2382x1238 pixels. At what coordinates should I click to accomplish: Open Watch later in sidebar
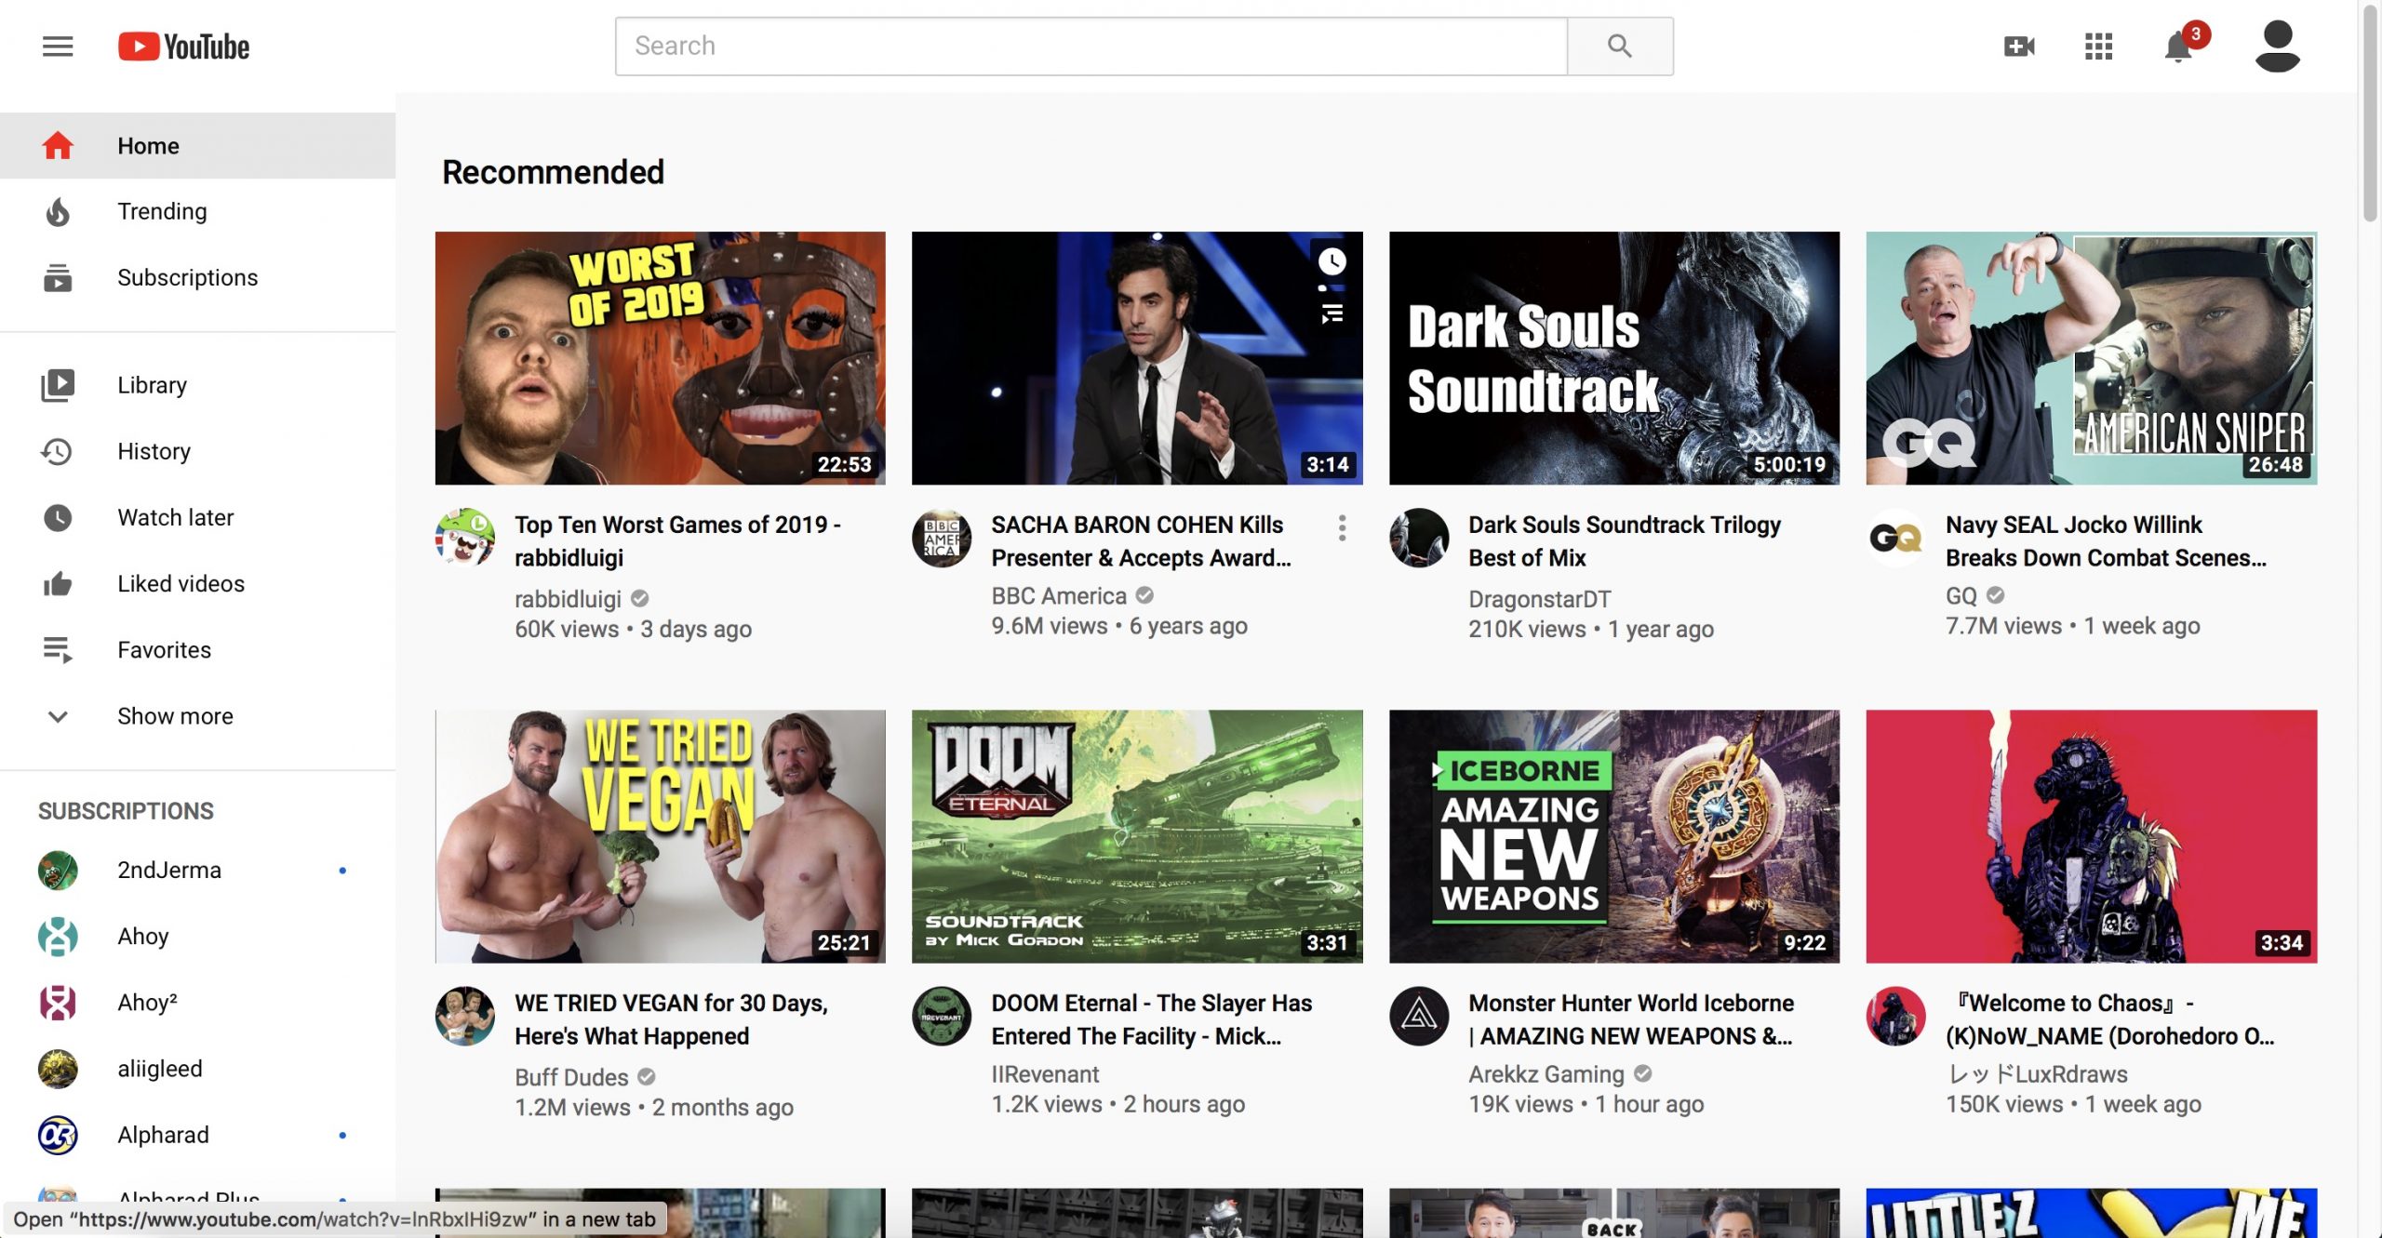click(197, 517)
